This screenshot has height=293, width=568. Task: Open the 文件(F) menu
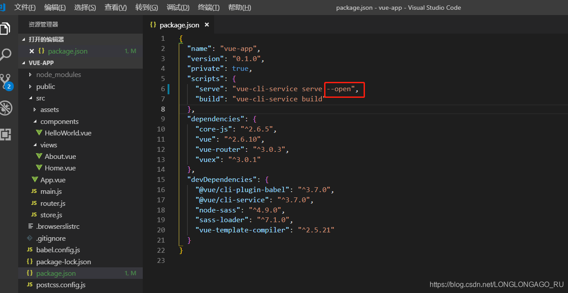[x=25, y=8]
